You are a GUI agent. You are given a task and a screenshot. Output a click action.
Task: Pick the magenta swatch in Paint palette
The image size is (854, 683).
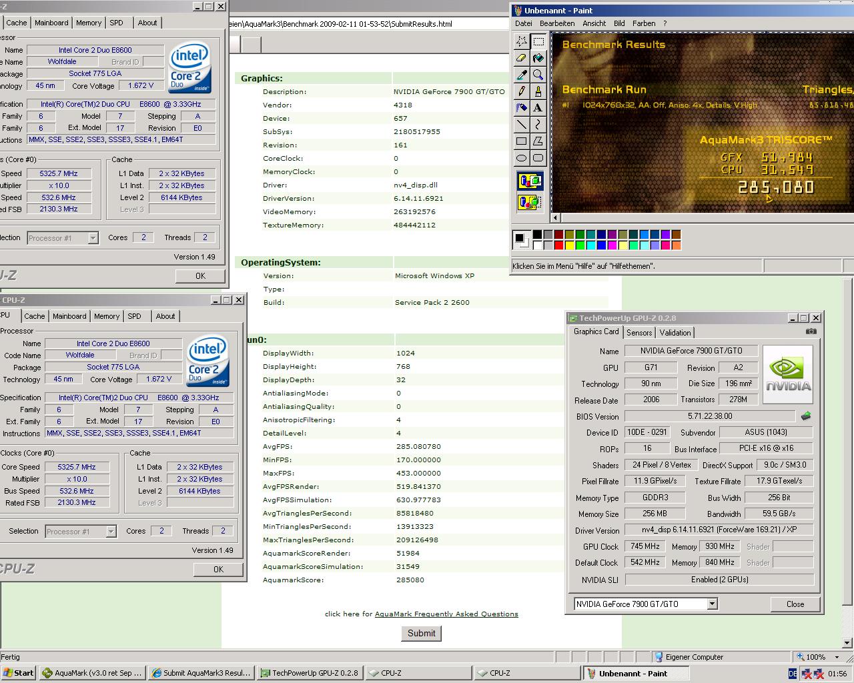[x=612, y=245]
